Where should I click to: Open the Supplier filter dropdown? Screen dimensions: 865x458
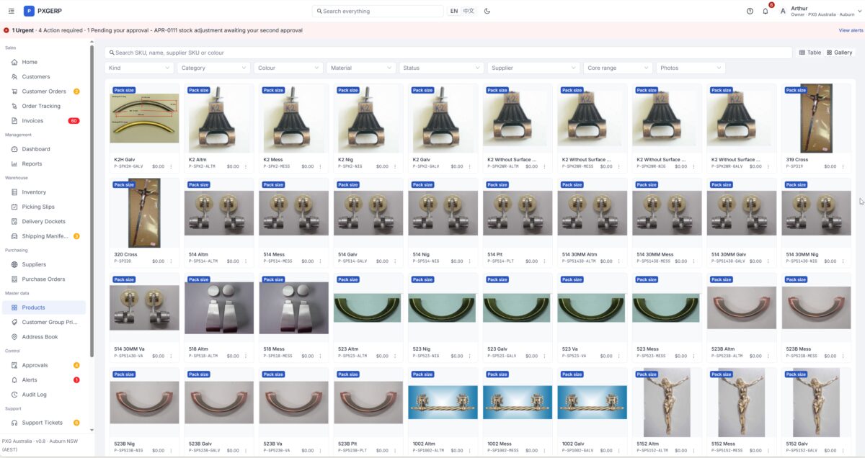pos(533,68)
